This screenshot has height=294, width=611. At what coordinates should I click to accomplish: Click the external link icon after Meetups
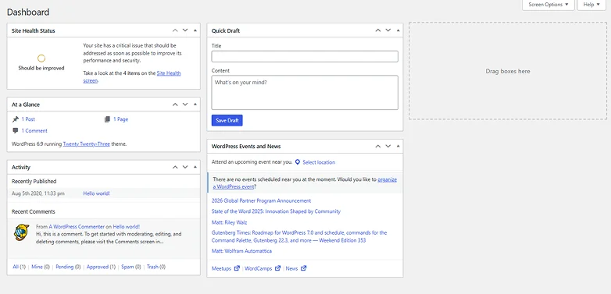pos(237,268)
